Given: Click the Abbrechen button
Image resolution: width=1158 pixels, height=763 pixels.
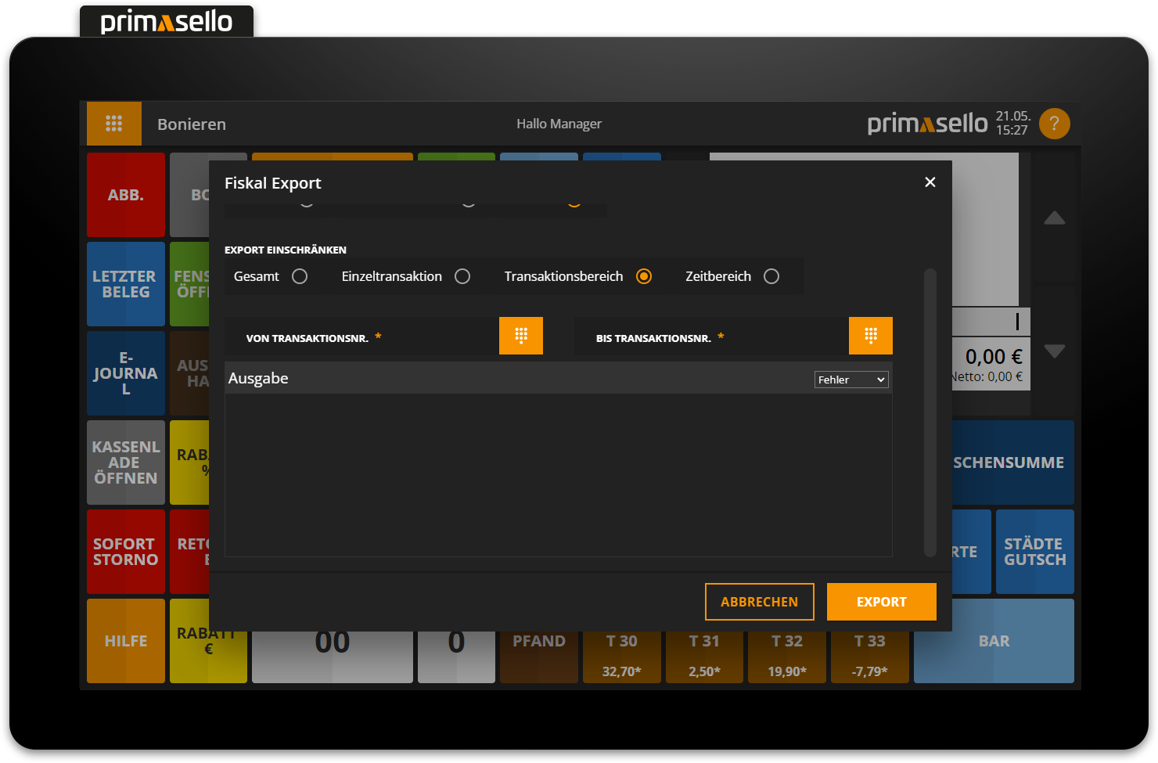Looking at the screenshot, I should point(759,601).
